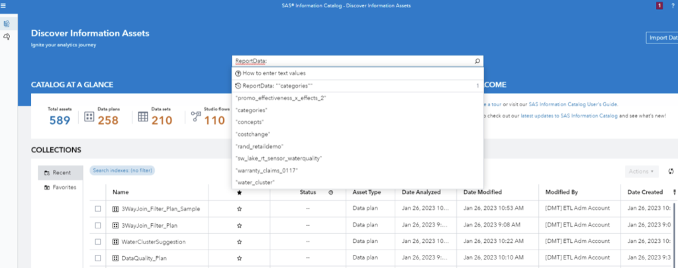678x268 pixels.
Task: Switch to the Recent collections tab
Action: (x=60, y=172)
